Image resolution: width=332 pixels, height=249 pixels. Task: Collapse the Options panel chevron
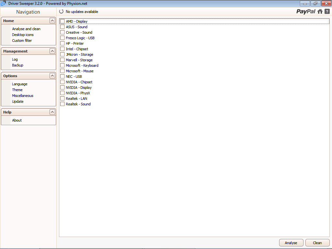[52, 76]
